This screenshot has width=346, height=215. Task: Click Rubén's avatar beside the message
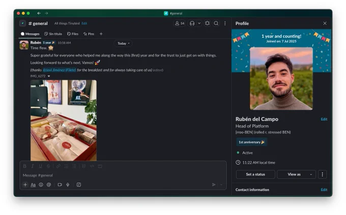24,45
